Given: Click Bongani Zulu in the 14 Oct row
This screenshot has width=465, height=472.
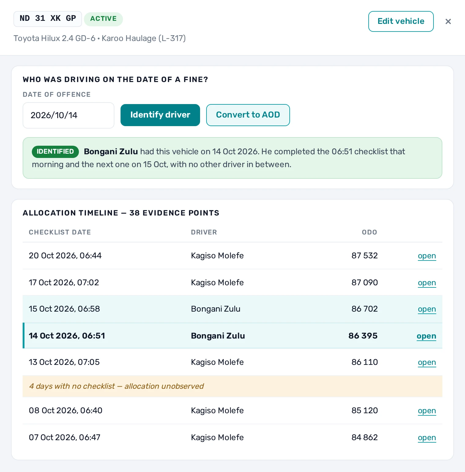Looking at the screenshot, I should [218, 336].
